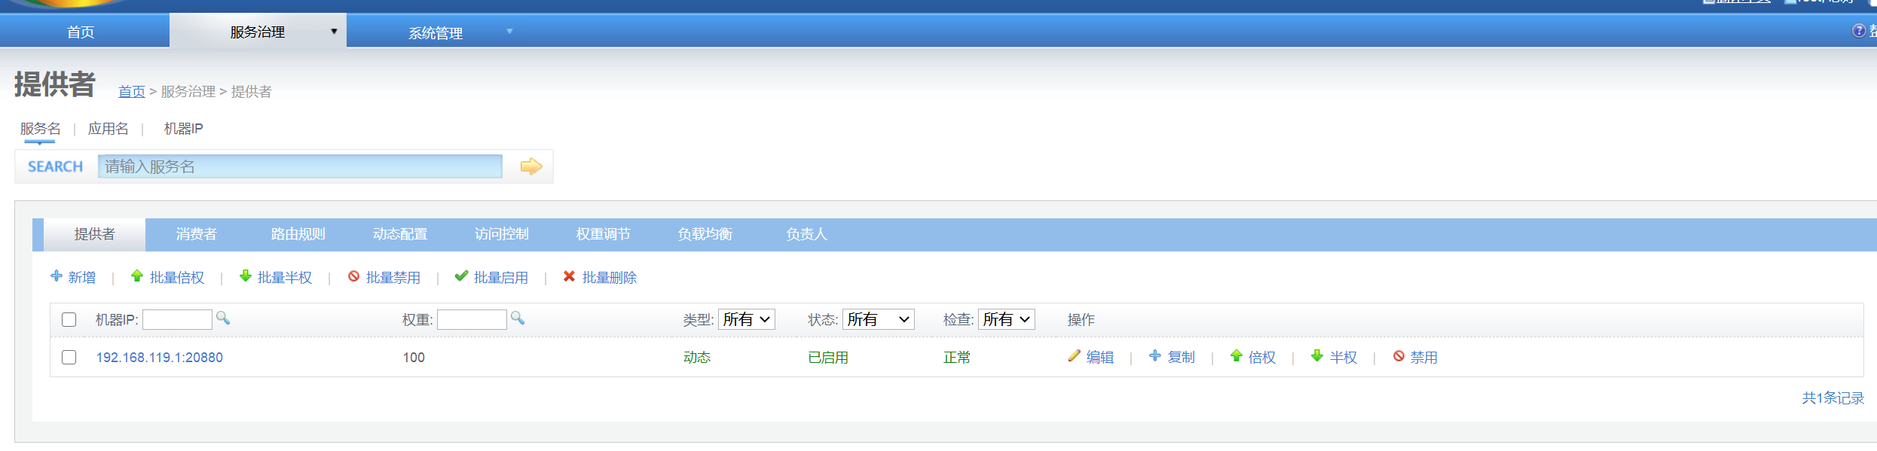Select the 应用名 search type
The height and width of the screenshot is (451, 1877).
coord(109,129)
